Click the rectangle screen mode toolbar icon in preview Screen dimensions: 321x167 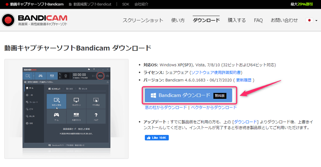tap(28, 76)
